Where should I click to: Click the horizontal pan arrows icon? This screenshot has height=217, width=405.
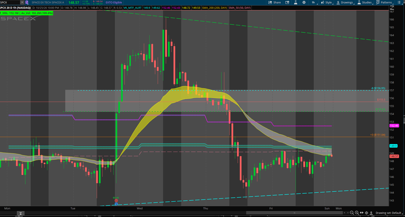tap(362, 213)
